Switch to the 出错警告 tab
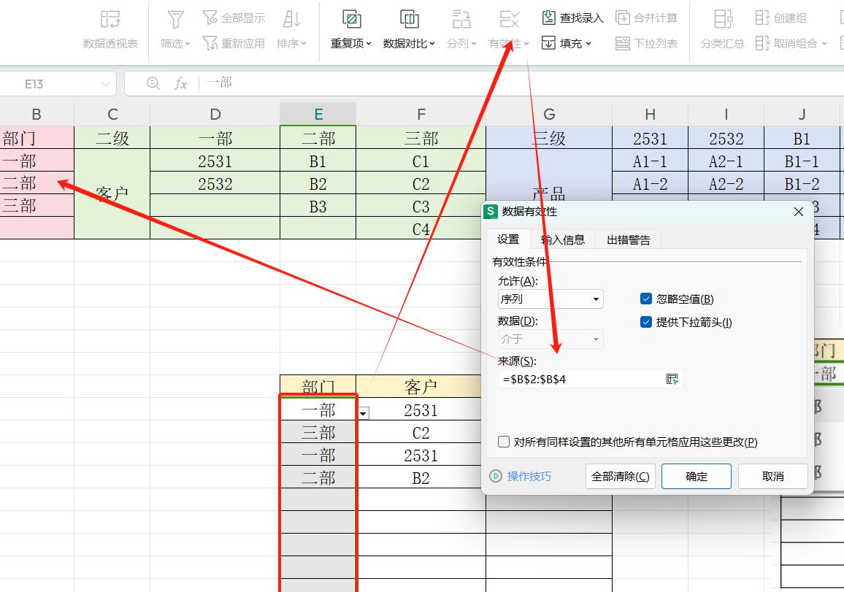The height and width of the screenshot is (592, 844). point(628,239)
